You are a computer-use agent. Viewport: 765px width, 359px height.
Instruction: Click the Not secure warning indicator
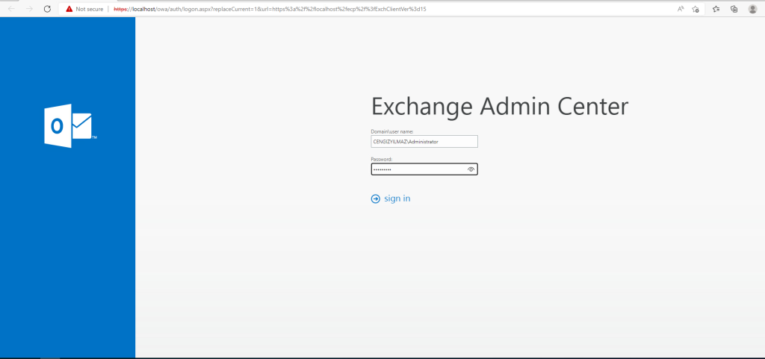tap(84, 9)
